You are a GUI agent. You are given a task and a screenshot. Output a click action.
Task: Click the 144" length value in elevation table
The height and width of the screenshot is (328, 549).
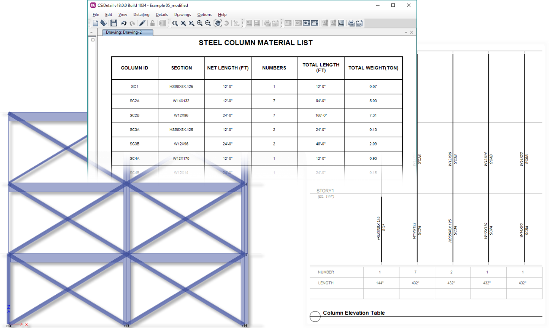(381, 283)
